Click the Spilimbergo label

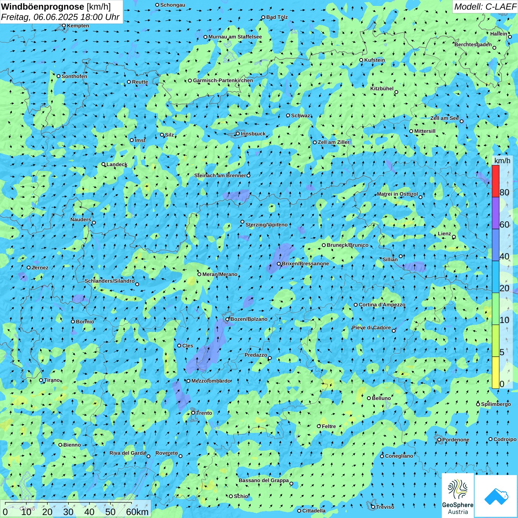(496, 404)
